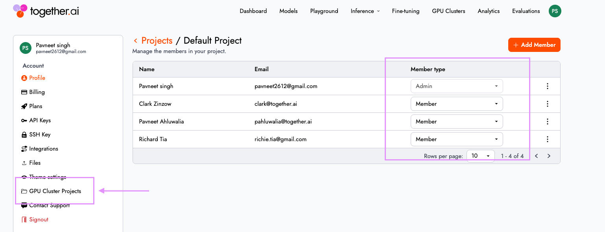Open Playground in the top navigation
The height and width of the screenshot is (232, 605).
pos(324,11)
